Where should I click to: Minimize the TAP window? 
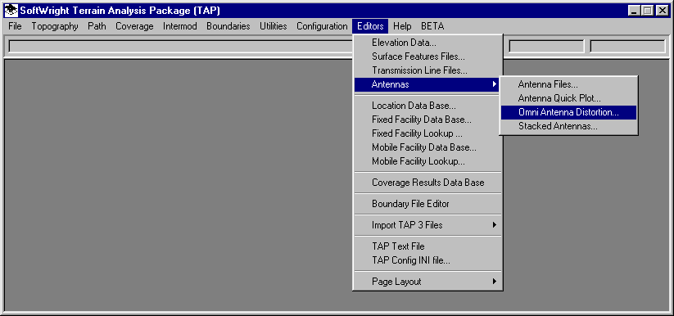[x=634, y=11]
